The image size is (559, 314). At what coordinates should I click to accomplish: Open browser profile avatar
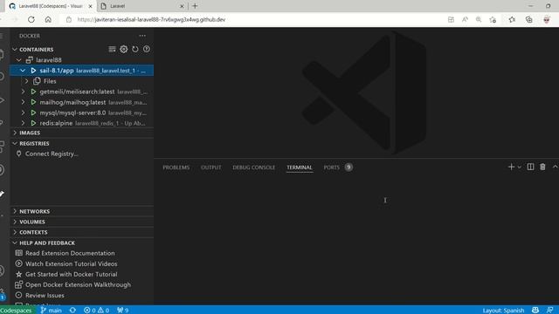coord(547,19)
